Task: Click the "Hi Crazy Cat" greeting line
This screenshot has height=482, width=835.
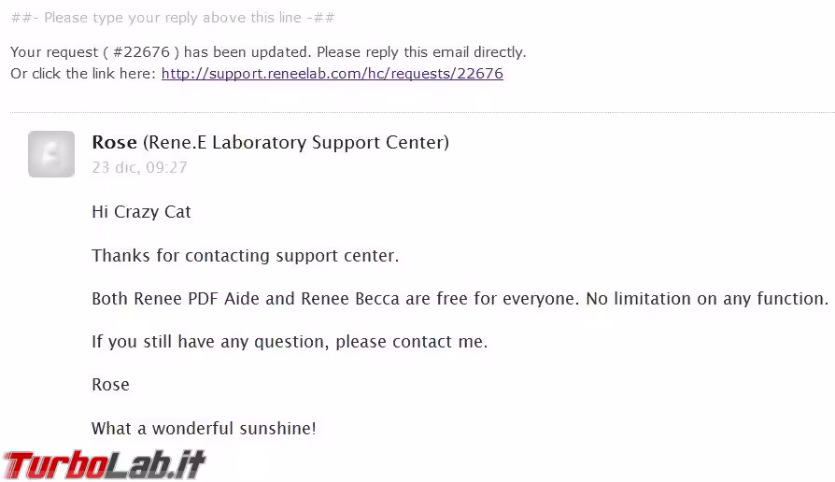Action: tap(141, 212)
